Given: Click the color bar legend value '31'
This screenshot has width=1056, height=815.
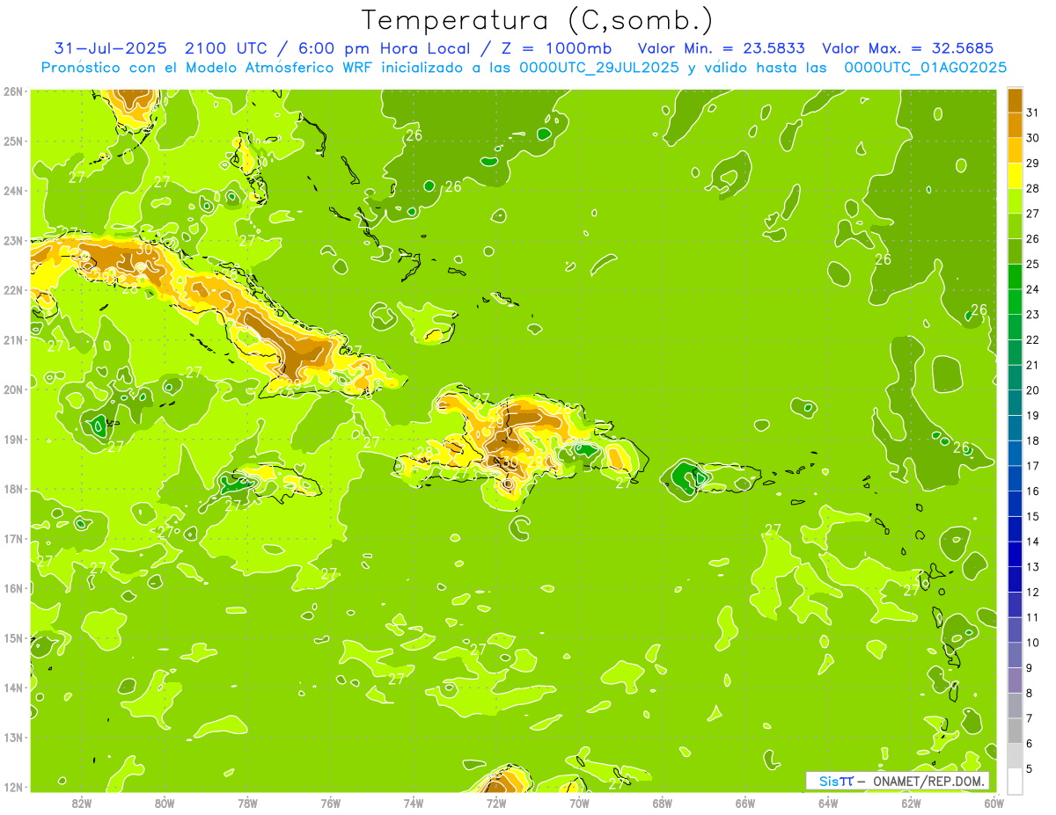Looking at the screenshot, I should (1033, 113).
